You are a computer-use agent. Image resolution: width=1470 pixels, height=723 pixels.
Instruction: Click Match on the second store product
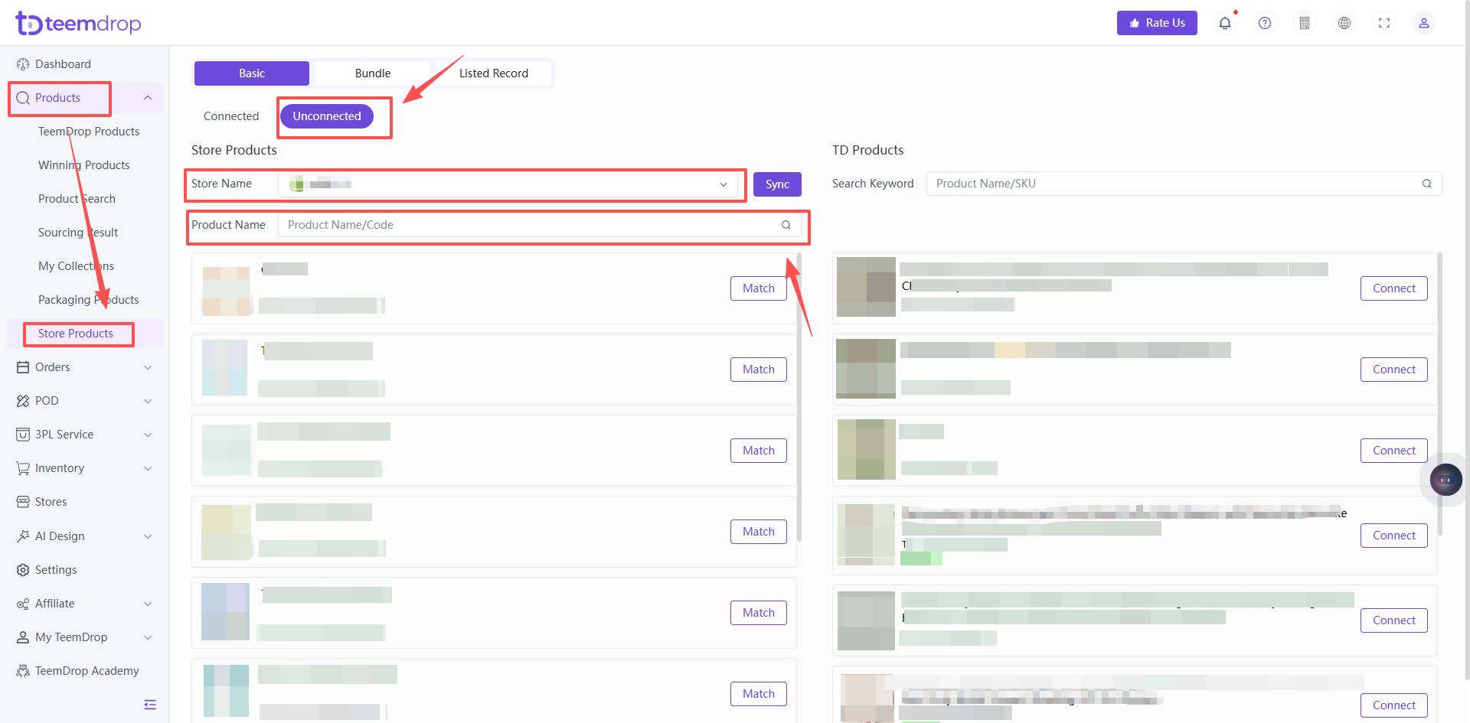(x=759, y=370)
